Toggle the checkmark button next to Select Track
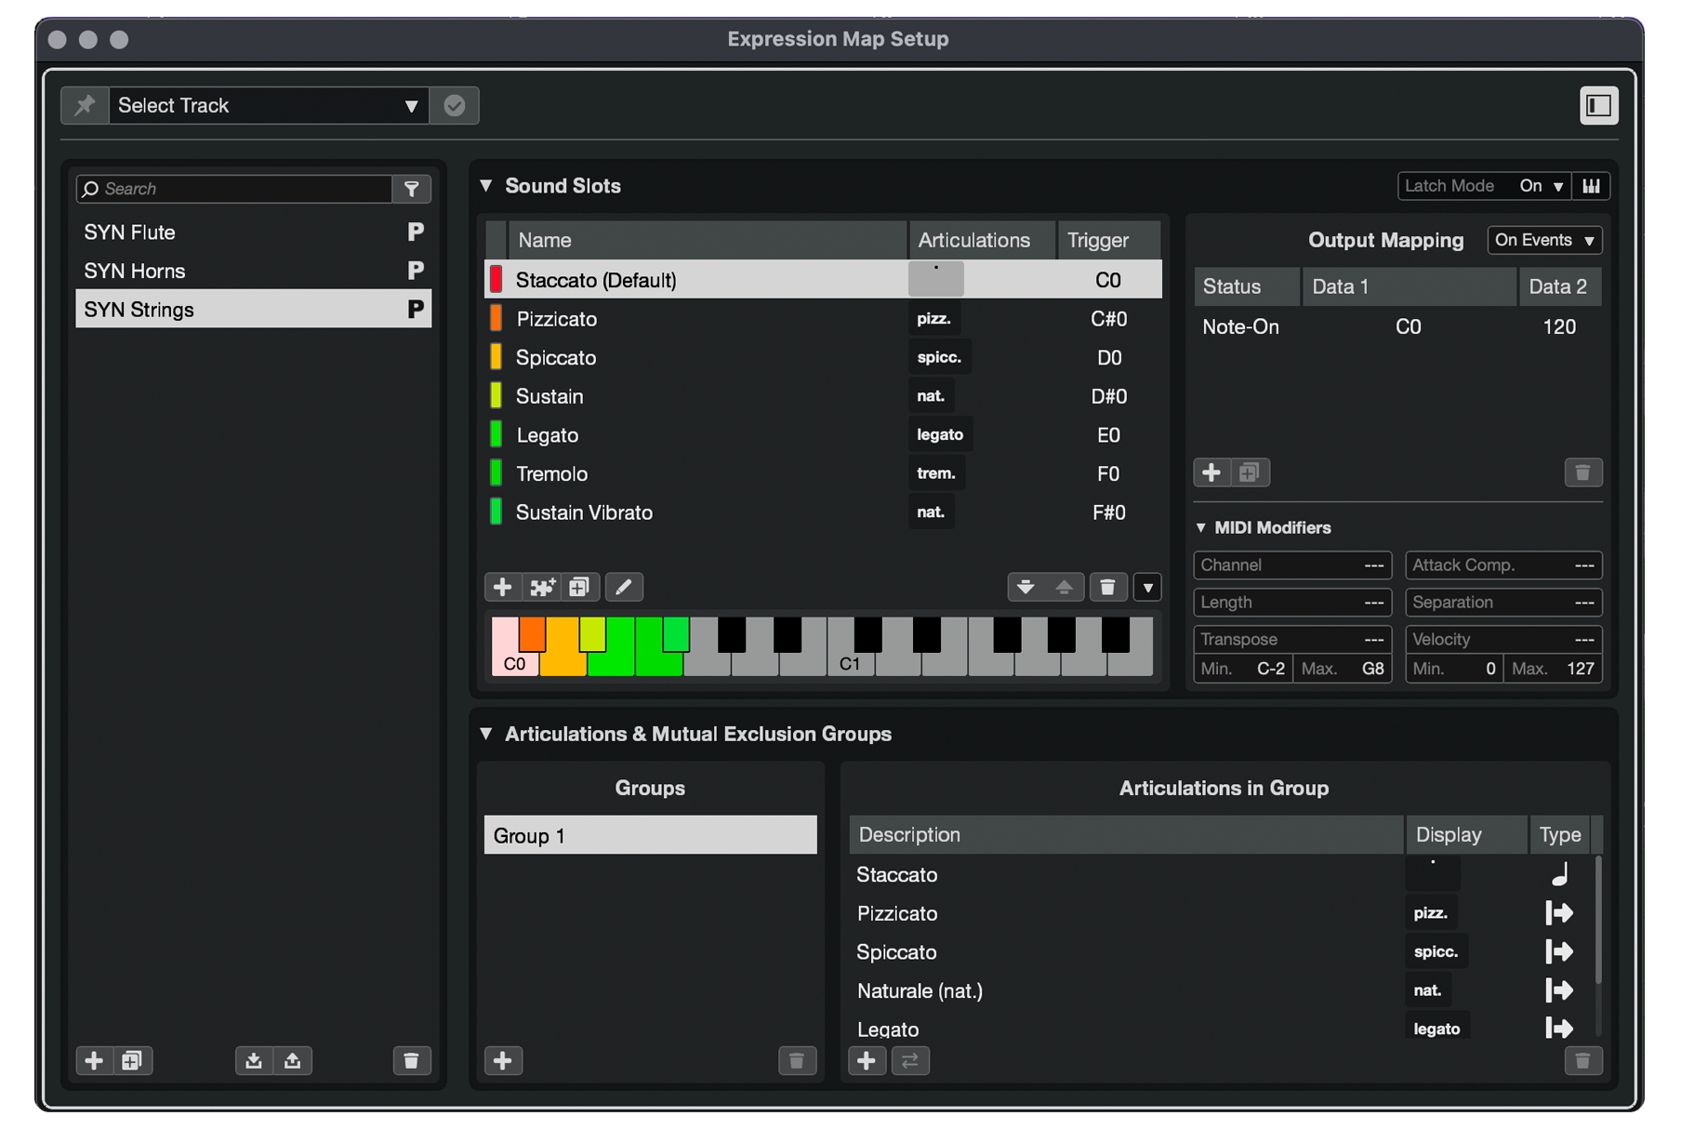Image resolution: width=1681 pixels, height=1129 pixels. pos(455,105)
